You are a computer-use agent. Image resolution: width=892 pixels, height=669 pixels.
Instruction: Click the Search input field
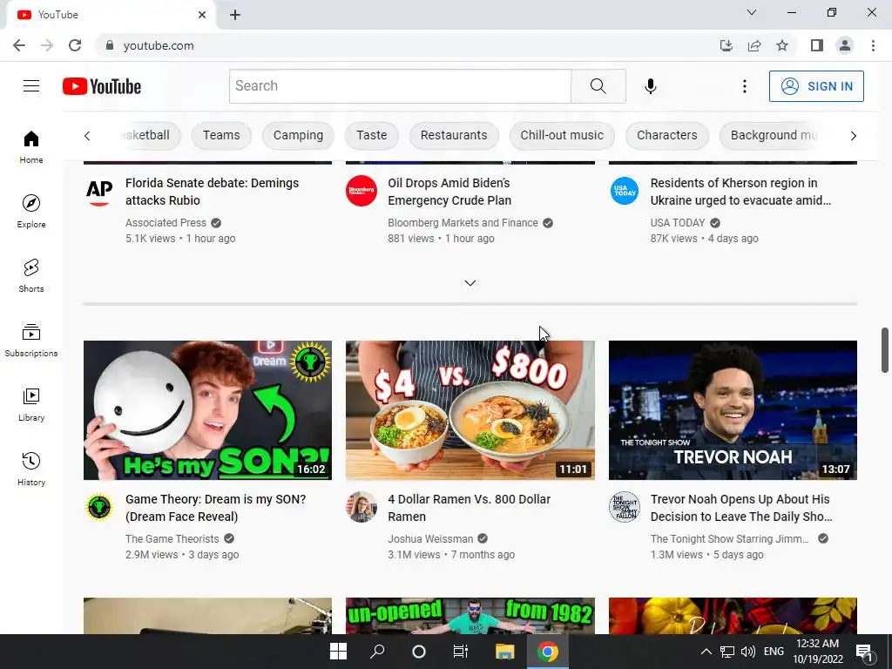(x=400, y=86)
